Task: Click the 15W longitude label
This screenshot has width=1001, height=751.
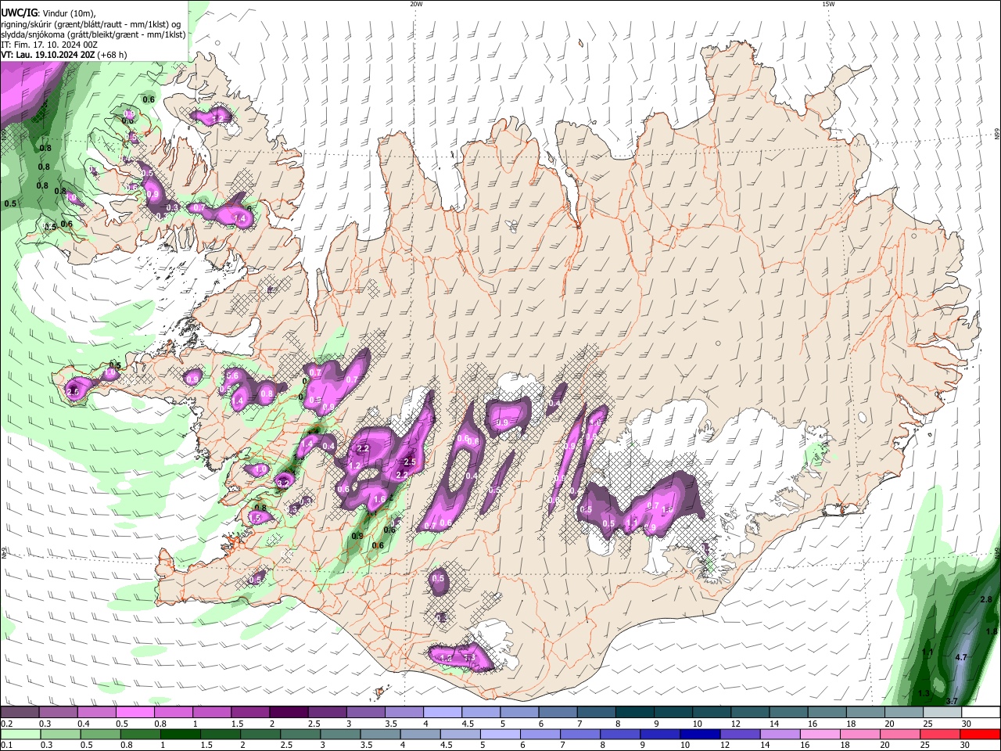Action: pos(828,4)
